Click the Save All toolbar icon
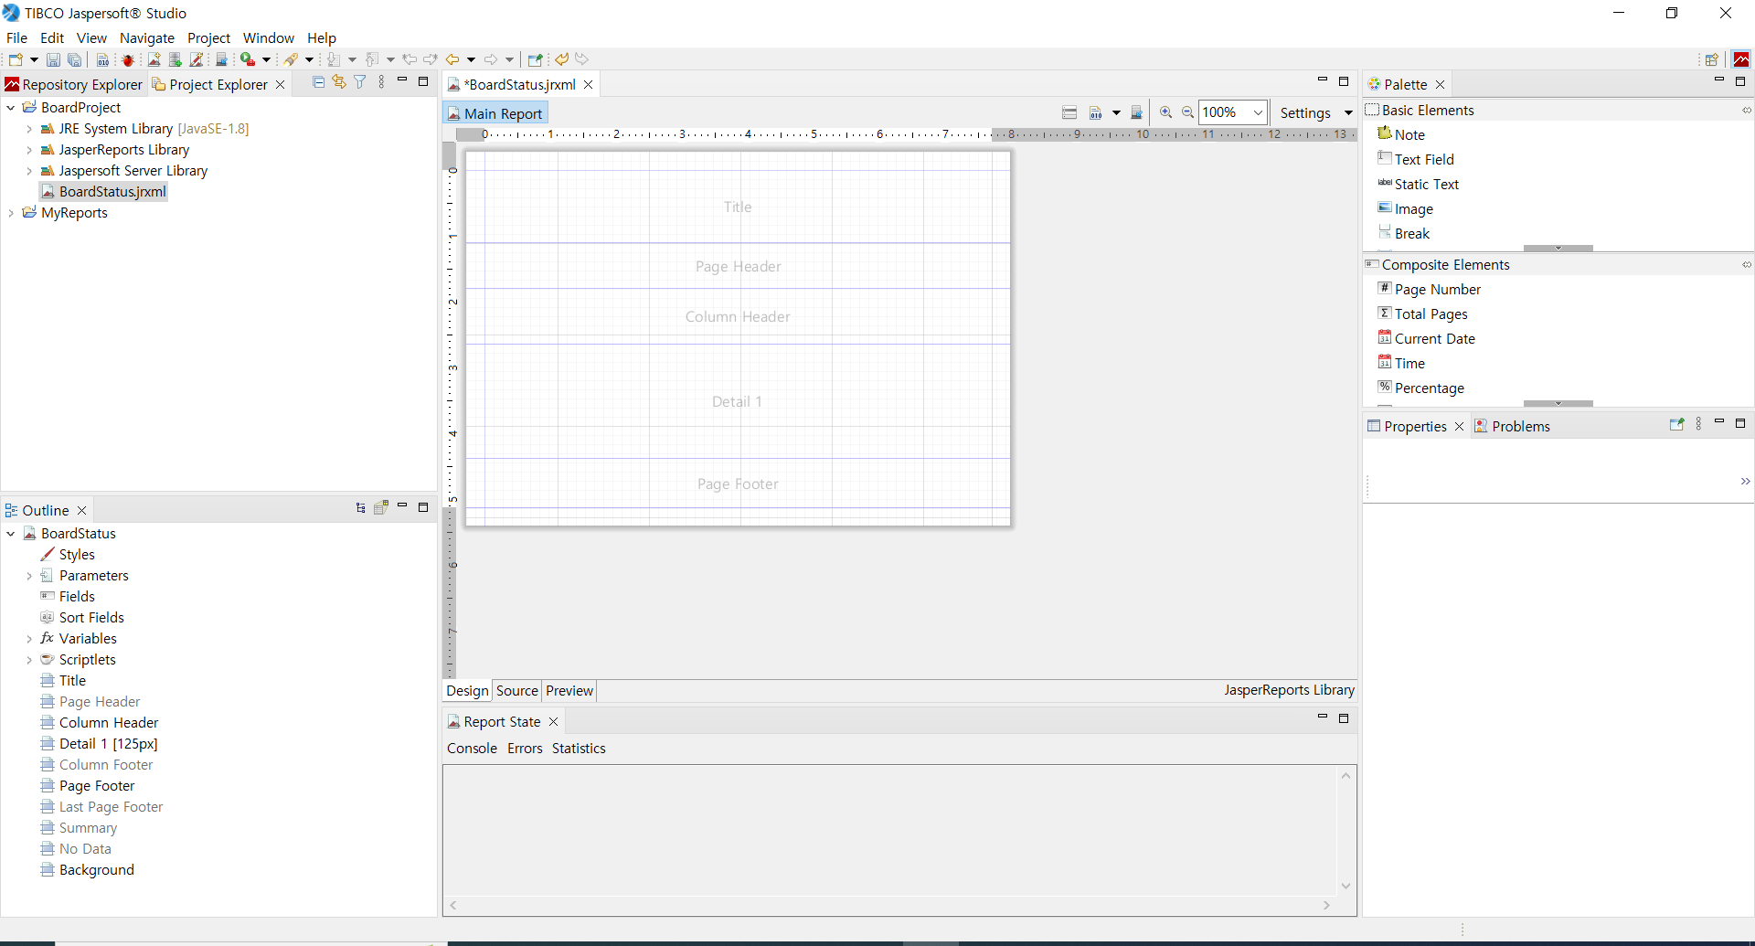Viewport: 1755px width, 946px height. (x=75, y=59)
